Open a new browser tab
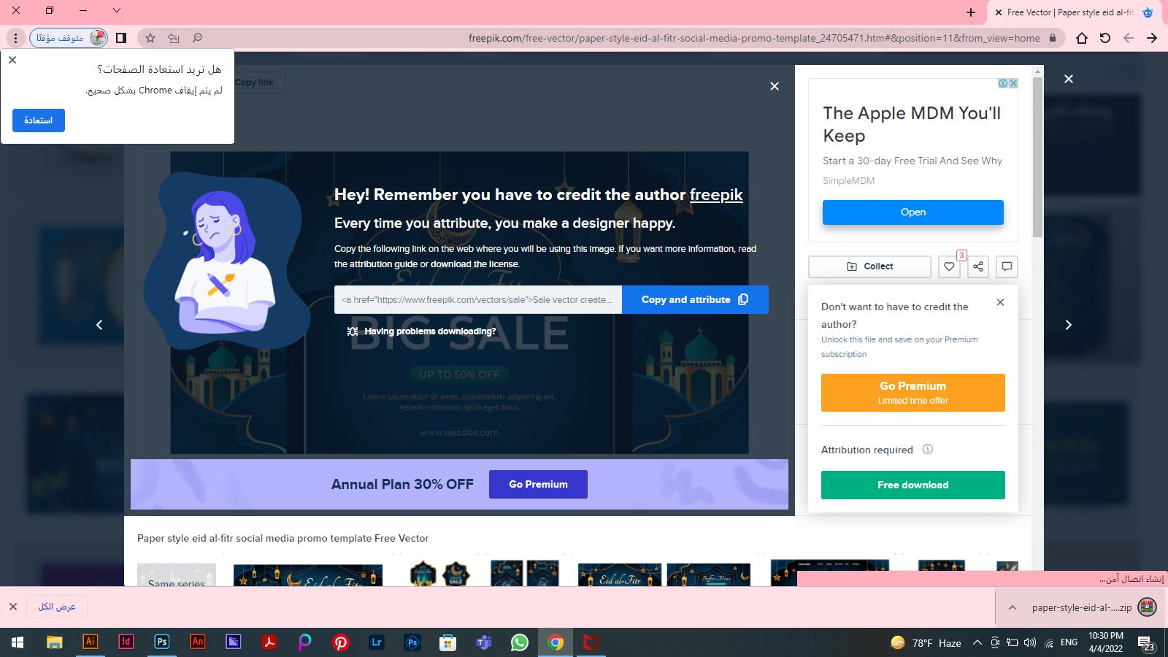Screen dimensions: 1168x657 970,12
